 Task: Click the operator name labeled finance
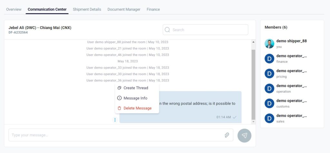pos(291,56)
